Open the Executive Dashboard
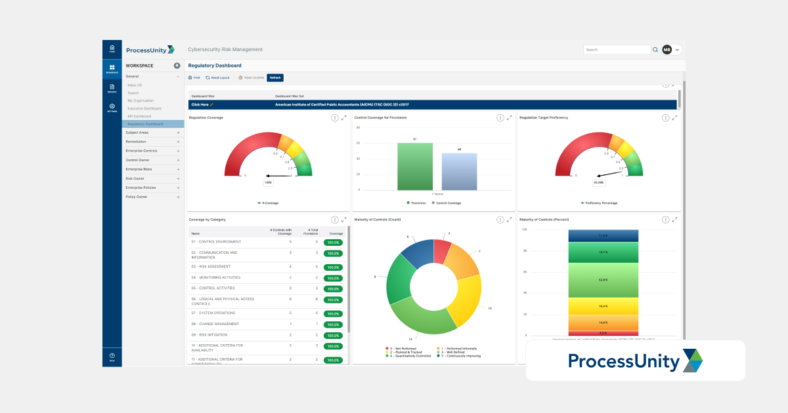Image resolution: width=788 pixels, height=413 pixels. pos(144,108)
